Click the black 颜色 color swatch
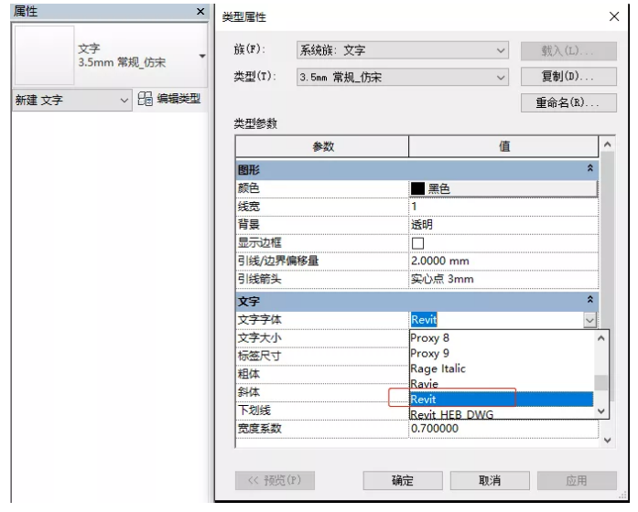 (418, 188)
